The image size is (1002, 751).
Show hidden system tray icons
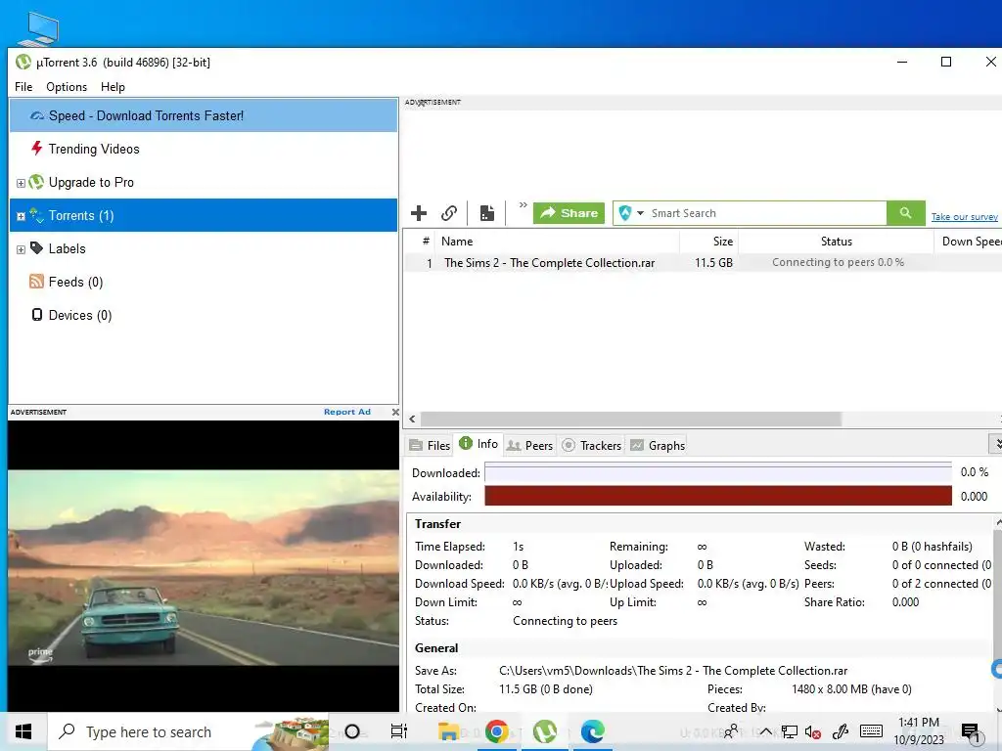(765, 731)
